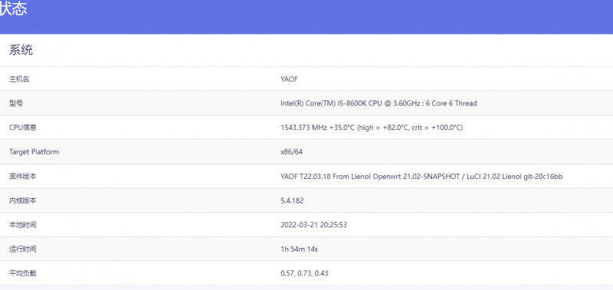The image size is (613, 290).
Task: Click the 固件版本 label
Action: point(23,177)
